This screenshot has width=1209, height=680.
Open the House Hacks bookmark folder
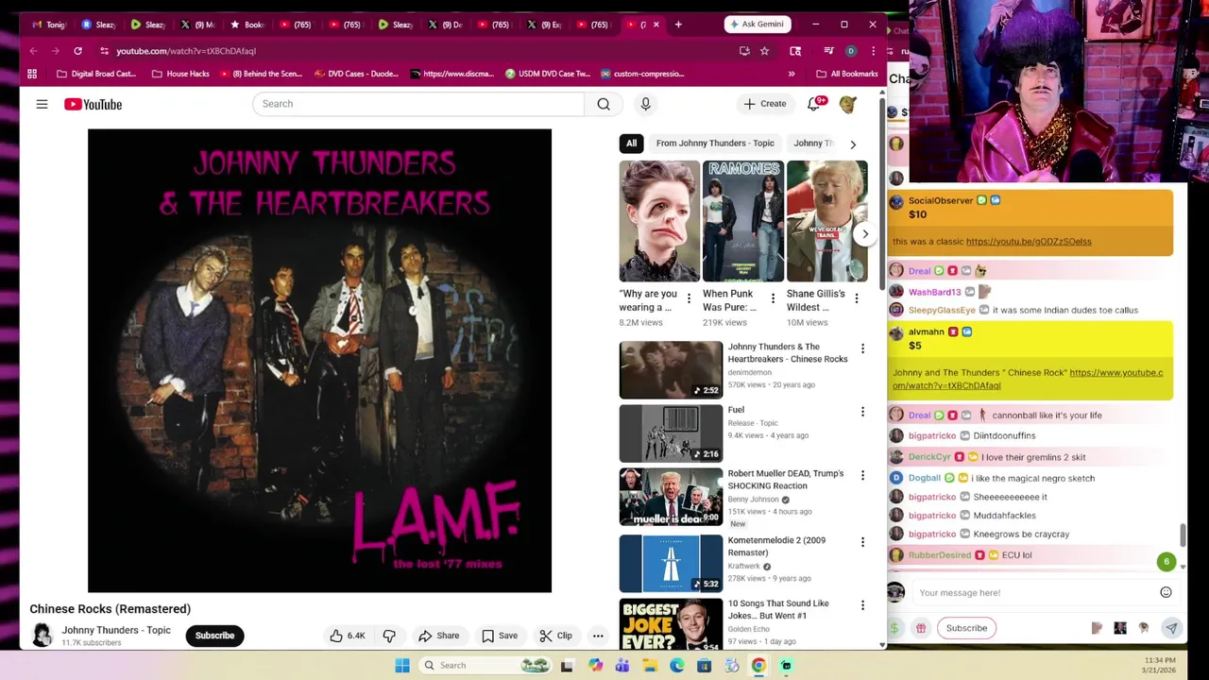[x=181, y=74]
